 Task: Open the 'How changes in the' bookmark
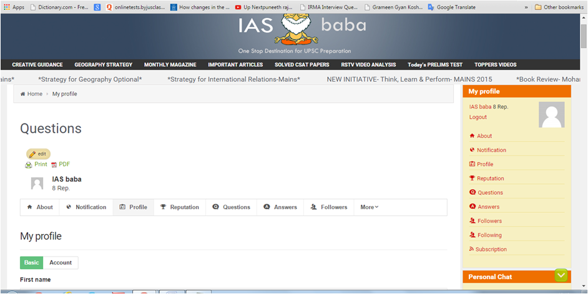[x=200, y=7]
